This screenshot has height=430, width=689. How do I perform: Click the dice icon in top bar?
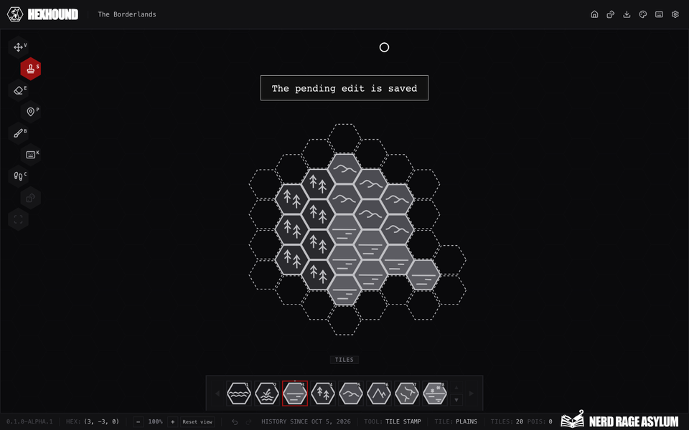[x=611, y=14]
